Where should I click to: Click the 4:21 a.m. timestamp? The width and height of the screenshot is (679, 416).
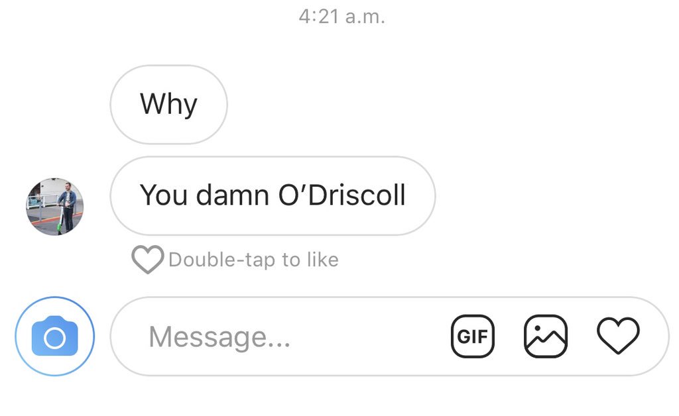[x=341, y=17]
